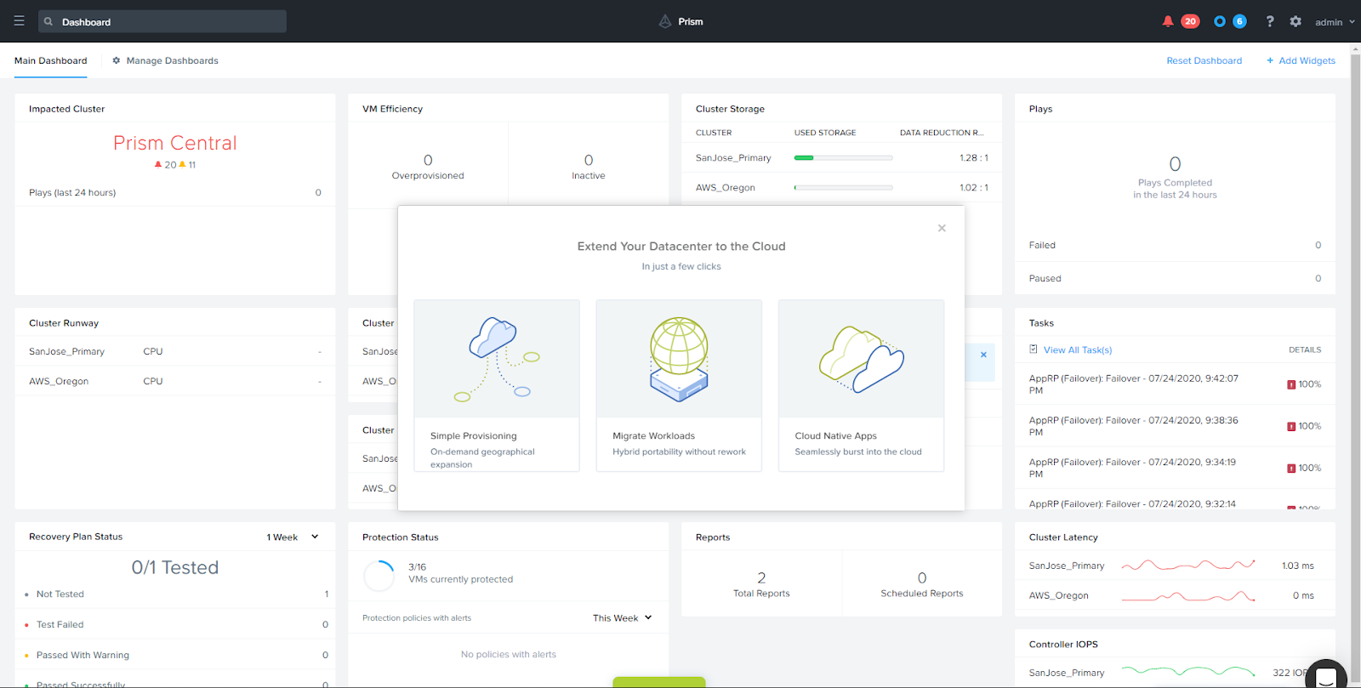
Task: Click the Test Failed recovery plan row
Action: (x=175, y=624)
